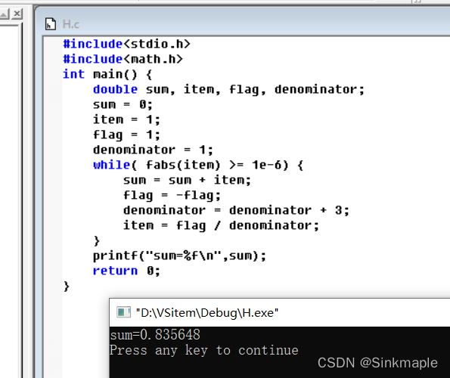Close the left docked panel
This screenshot has height=378, width=450.
coord(17,14)
